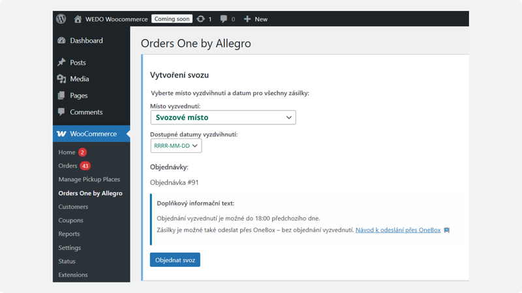
Task: Open the Orders submenu item
Action: coord(68,166)
